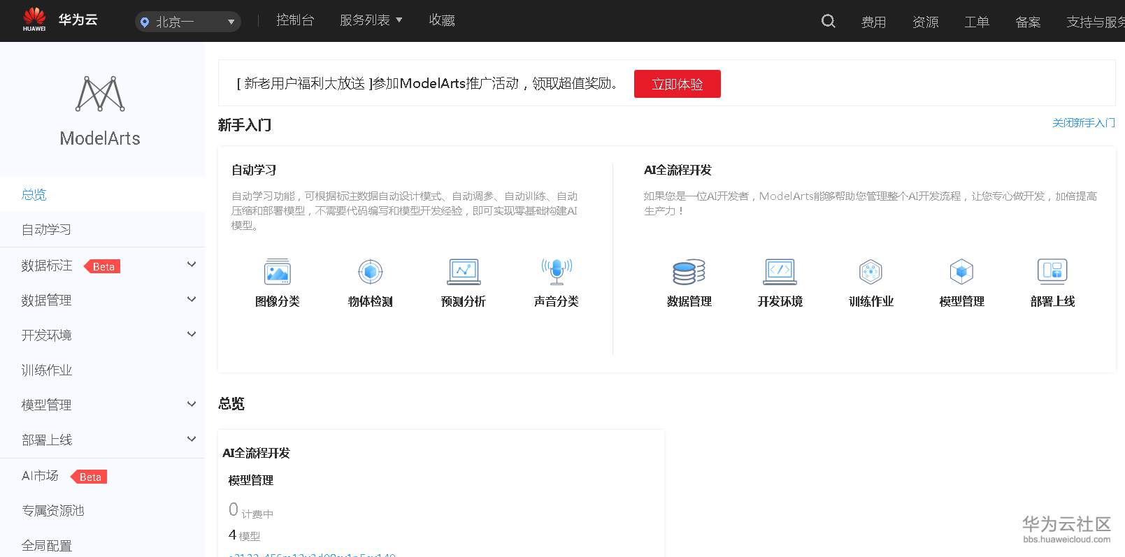Screen dimensions: 1125x557
Task: Open 收藏 favorites in top bar
Action: (442, 20)
